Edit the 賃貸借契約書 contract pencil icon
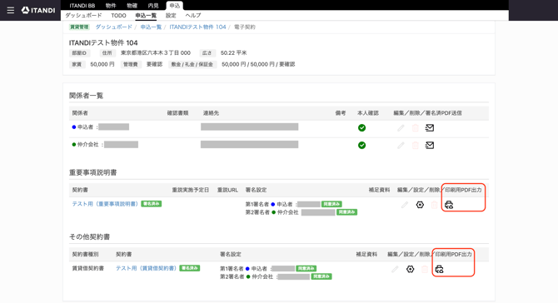This screenshot has width=558, height=303. click(x=395, y=269)
